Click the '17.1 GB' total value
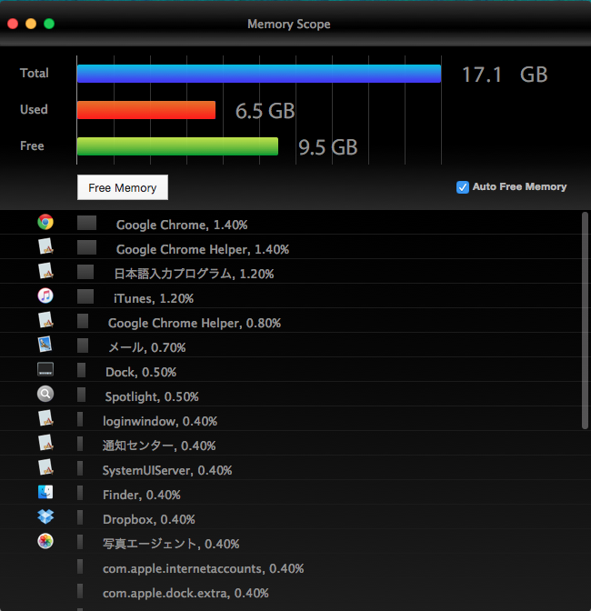 click(x=505, y=75)
